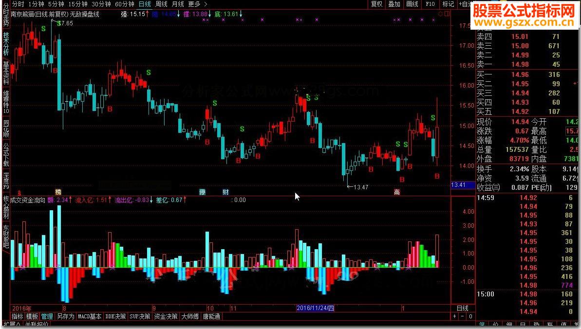Click the green S sell signal at 17.65

click(x=59, y=23)
